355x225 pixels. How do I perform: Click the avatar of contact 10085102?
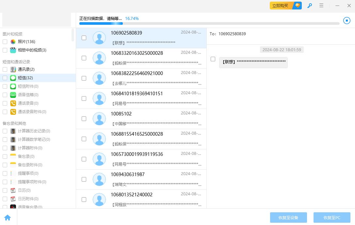[99, 119]
